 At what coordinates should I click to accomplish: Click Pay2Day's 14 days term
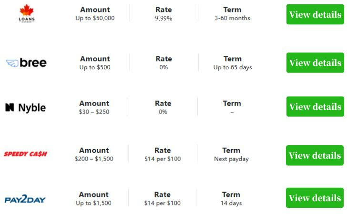[231, 203]
